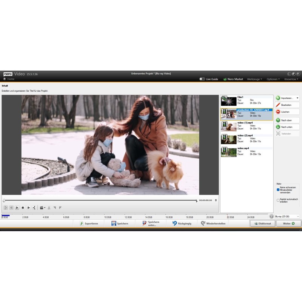Screen dimensions: 302x302
Task: Click the Diskformat button
Action: [x=262, y=223]
